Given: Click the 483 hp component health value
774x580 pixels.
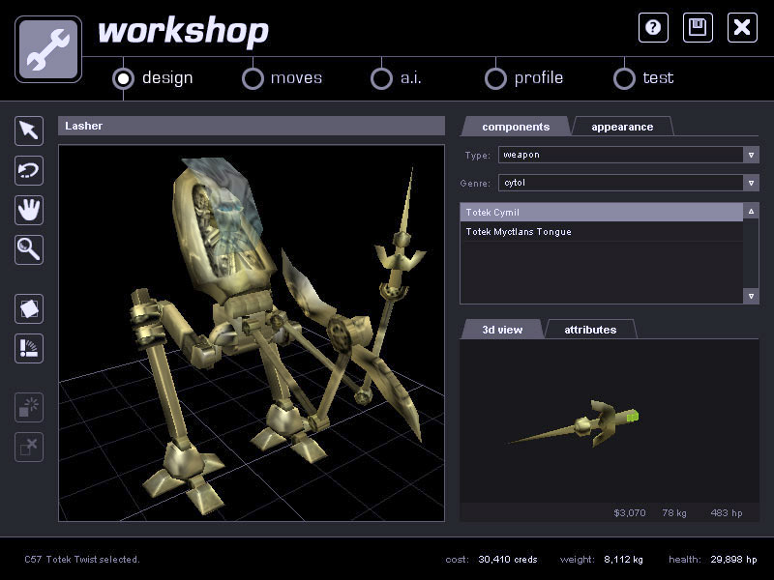Looking at the screenshot, I should 727,513.
